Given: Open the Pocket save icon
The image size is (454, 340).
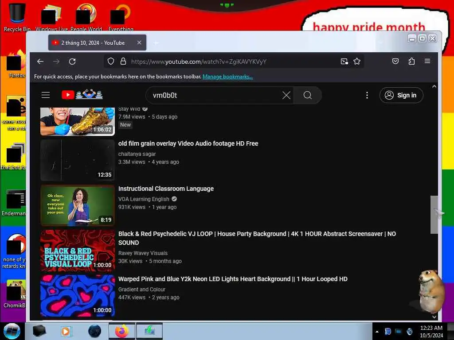Looking at the screenshot, I should click(x=395, y=61).
